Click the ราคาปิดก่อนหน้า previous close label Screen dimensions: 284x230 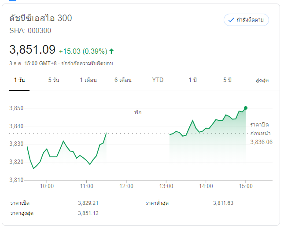click(260, 129)
